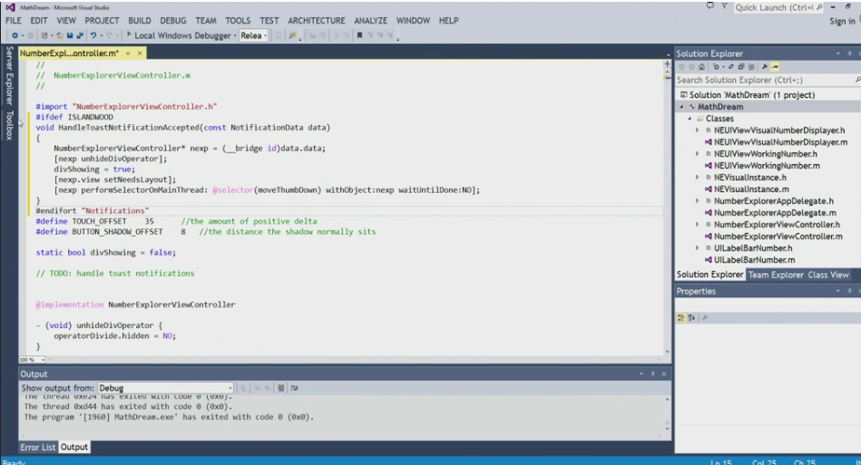Collapse the MathDream project node
The image size is (861, 465).
(681, 107)
